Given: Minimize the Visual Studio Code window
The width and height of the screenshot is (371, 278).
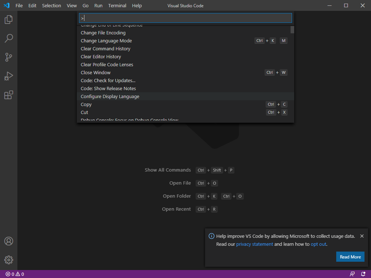Looking at the screenshot, I should pos(329,5).
